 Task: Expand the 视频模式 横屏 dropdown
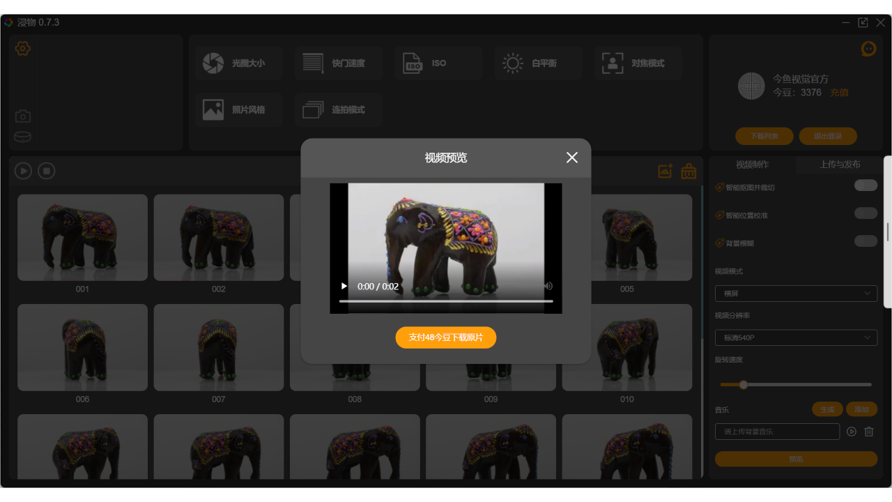[796, 294]
